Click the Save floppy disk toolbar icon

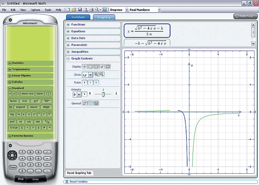(80, 10)
